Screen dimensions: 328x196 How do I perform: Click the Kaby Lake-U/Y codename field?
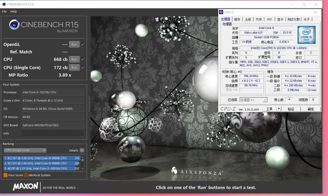(x=254, y=33)
